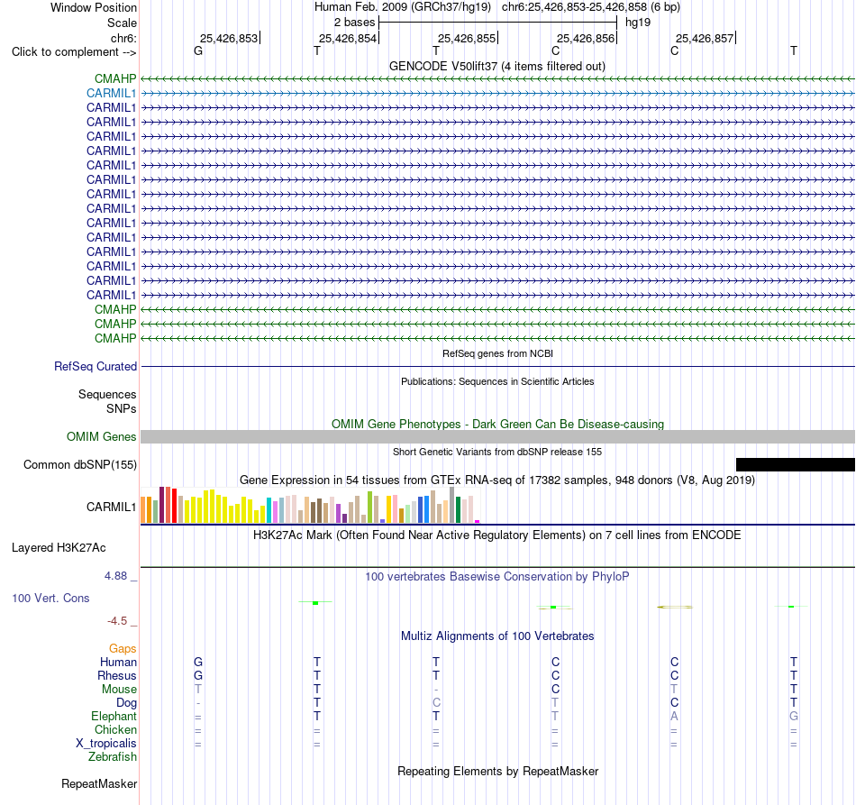The height and width of the screenshot is (805, 856).
Task: Click the 25,426,853 ruler coordinate
Action: [229, 38]
